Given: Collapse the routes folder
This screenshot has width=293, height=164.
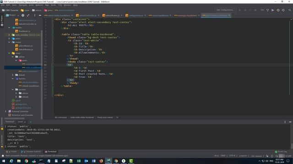Looking at the screenshot, I should pyautogui.click(x=9, y=42).
